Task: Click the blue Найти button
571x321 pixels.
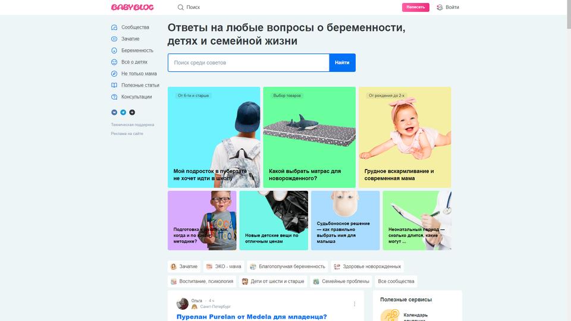Action: click(x=343, y=62)
